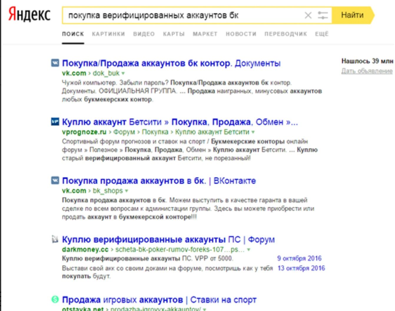395x311 pixels.
Task: Click darkmoney favicon beside fourth result
Action: point(55,239)
